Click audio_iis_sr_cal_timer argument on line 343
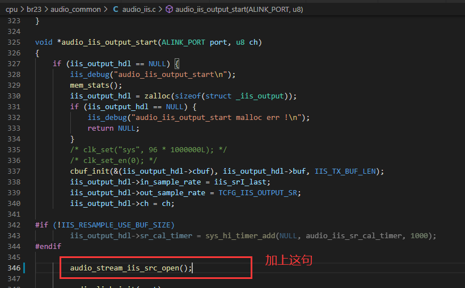This screenshot has height=288, width=465. 354,236
